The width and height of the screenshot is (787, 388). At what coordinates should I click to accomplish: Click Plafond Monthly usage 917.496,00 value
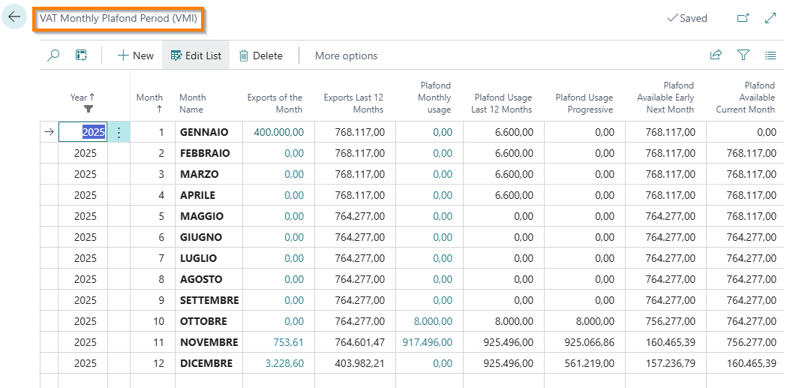point(427,342)
